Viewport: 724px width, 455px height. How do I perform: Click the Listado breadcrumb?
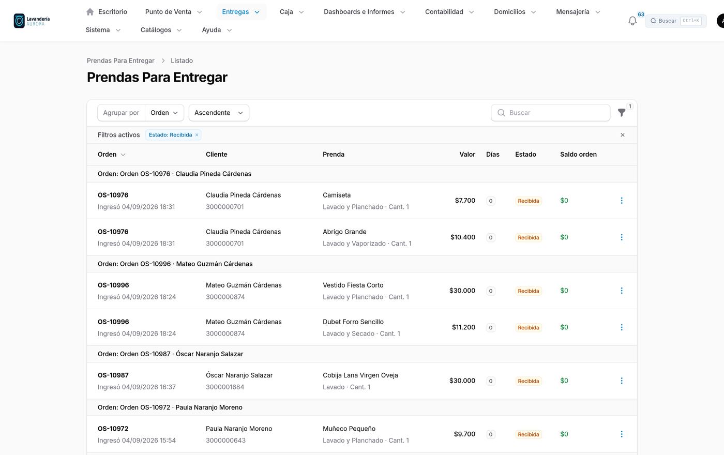point(182,60)
